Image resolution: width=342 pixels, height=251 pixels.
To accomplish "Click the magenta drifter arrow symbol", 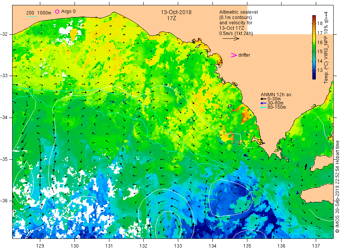I will pyautogui.click(x=234, y=55).
